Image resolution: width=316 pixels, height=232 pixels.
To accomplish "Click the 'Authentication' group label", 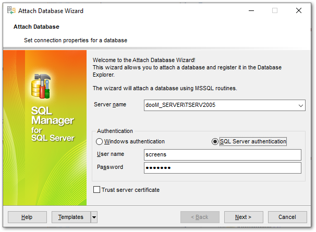I will tap(115, 131).
